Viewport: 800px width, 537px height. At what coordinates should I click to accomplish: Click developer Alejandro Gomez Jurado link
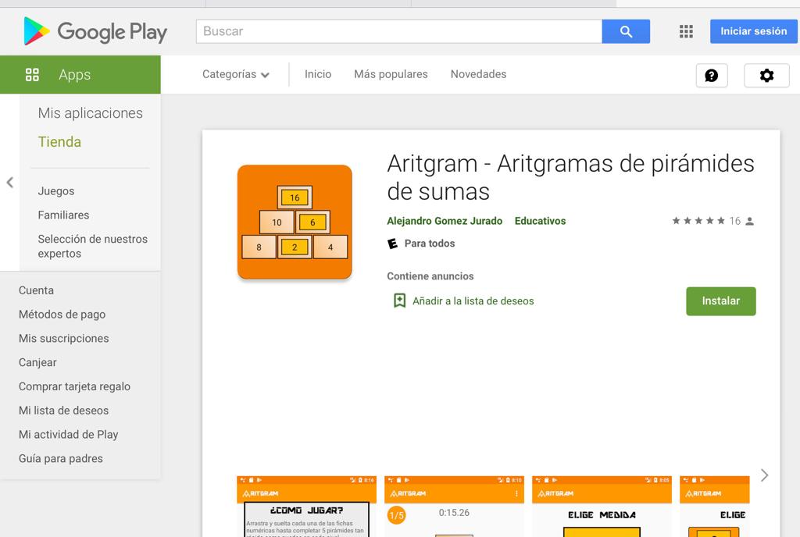click(x=445, y=221)
